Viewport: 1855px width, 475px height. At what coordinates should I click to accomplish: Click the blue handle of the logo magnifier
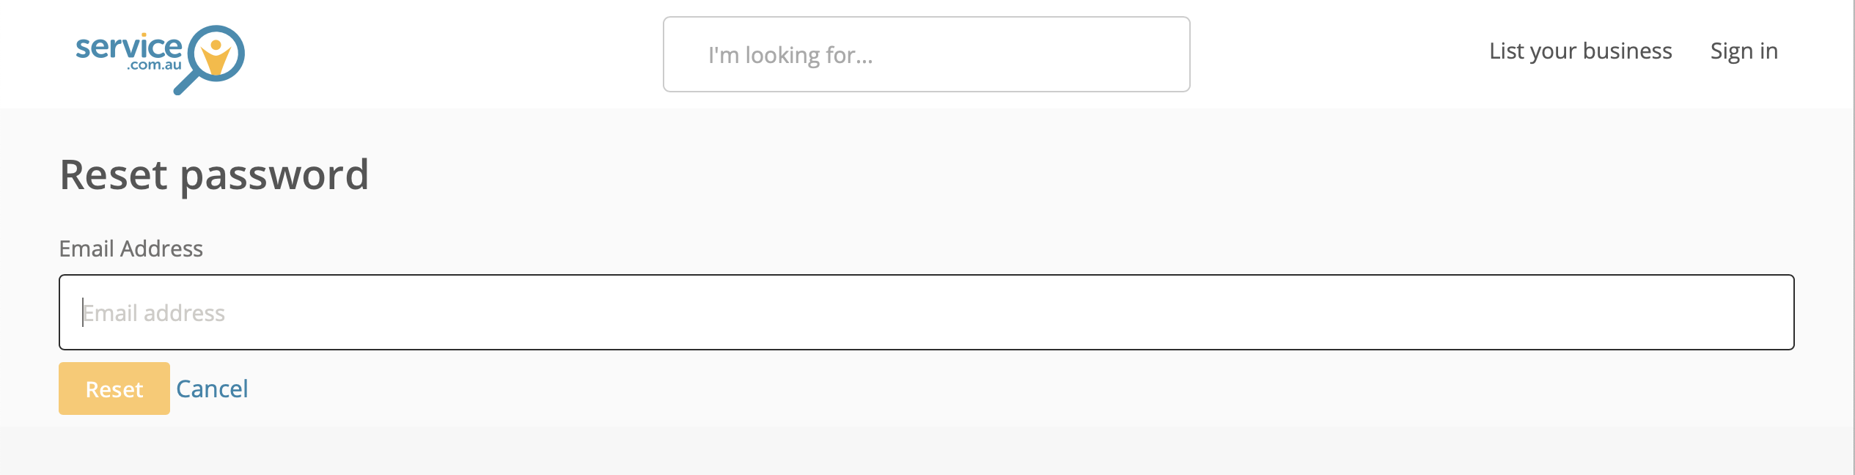point(184,84)
